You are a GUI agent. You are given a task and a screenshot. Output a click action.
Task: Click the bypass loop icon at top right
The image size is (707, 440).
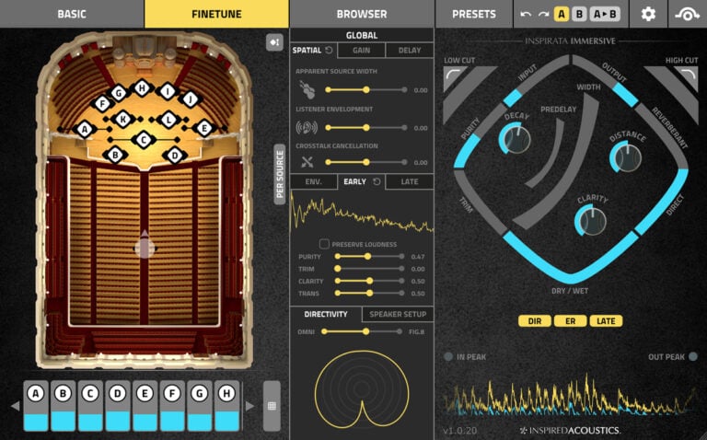[687, 15]
